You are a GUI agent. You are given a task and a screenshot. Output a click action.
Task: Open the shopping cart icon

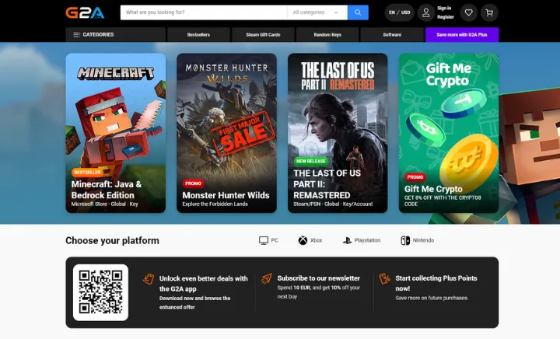click(489, 13)
